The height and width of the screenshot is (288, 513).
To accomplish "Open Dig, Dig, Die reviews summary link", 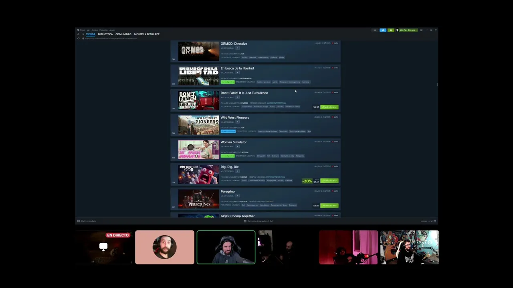I will coord(275,177).
